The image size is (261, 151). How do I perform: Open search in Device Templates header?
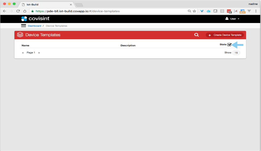pyautogui.click(x=196, y=35)
